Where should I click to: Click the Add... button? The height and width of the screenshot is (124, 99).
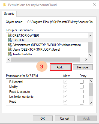[x=61, y=67]
